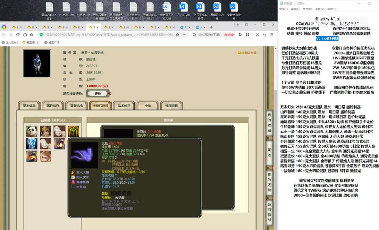Select the panda summon pet thumbnail
Image resolution: width=379 pixels, height=230 pixels.
pos(32,131)
